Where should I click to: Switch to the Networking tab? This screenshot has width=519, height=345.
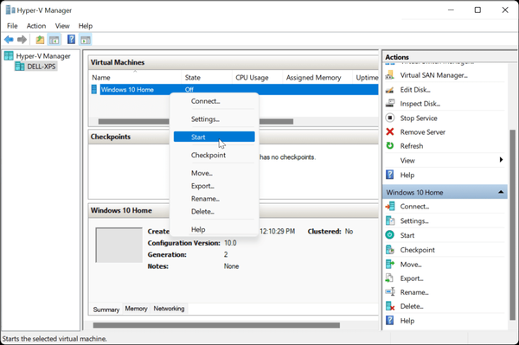pos(169,309)
